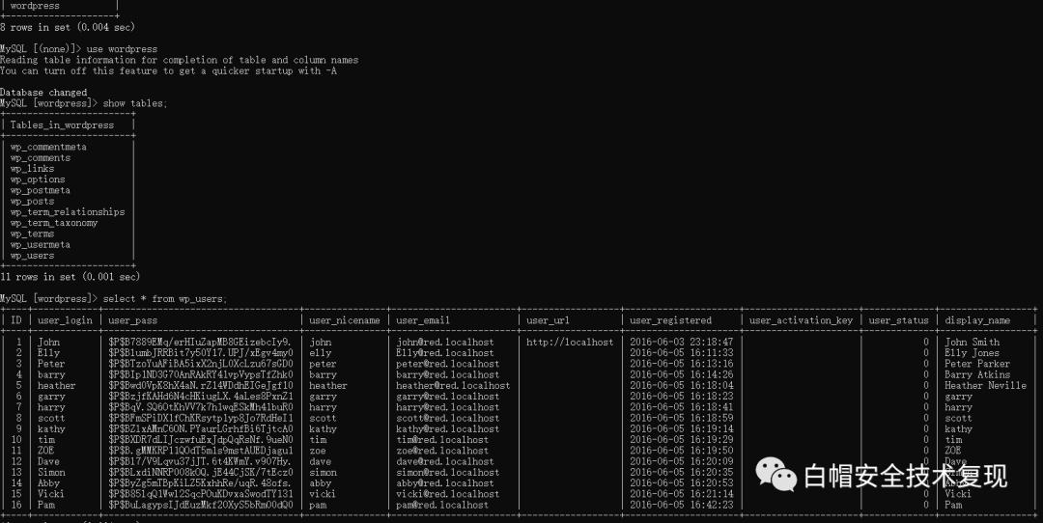Click the "Peter Parker" display name

click(x=977, y=364)
